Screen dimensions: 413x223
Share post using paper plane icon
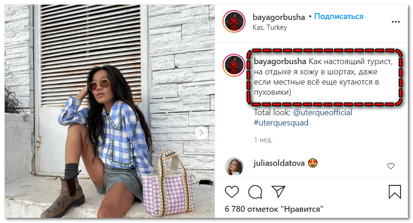click(x=278, y=192)
